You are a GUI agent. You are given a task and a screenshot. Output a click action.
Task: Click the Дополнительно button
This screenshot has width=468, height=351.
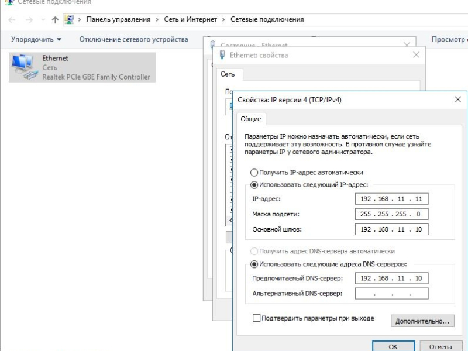tap(422, 321)
